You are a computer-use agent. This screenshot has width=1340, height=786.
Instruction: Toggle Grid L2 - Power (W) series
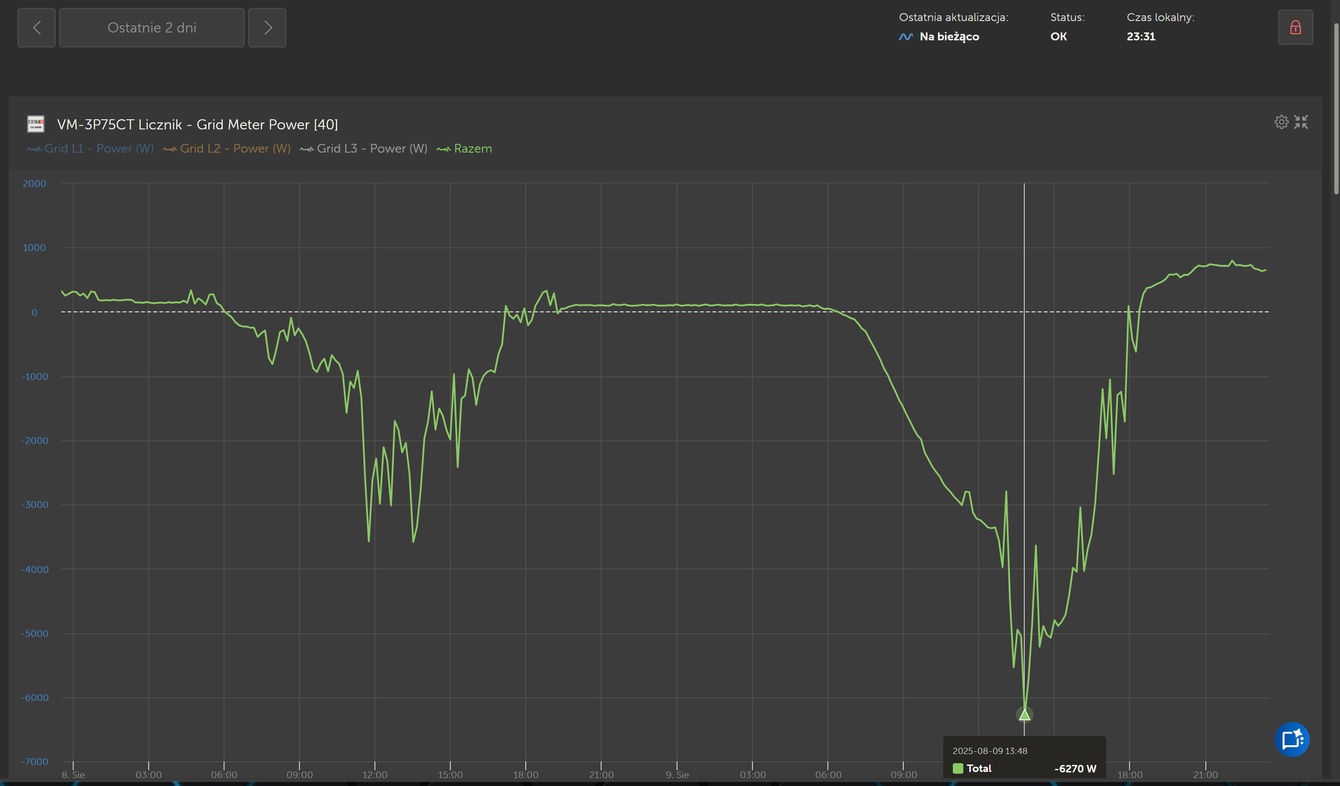(227, 149)
